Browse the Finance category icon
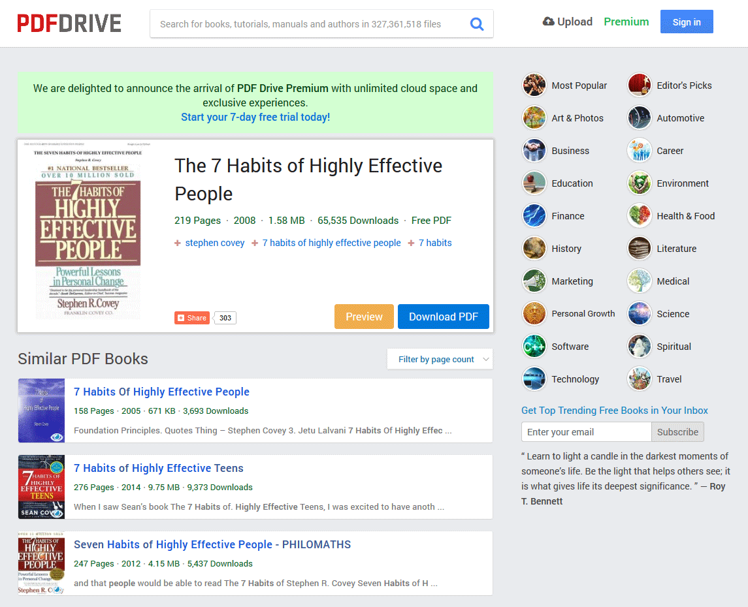The height and width of the screenshot is (607, 748). tap(534, 215)
